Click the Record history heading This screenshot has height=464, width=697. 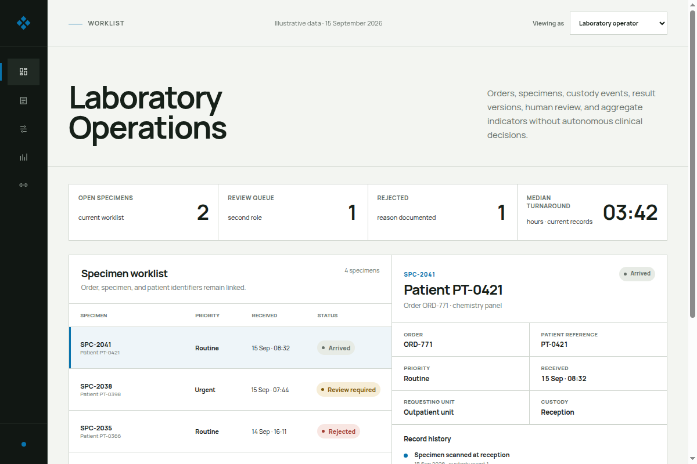coord(427,439)
